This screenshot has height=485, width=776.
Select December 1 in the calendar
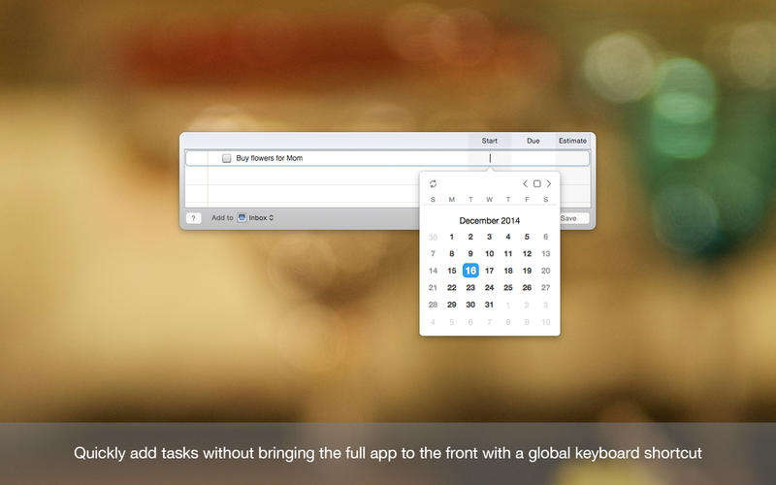click(452, 237)
